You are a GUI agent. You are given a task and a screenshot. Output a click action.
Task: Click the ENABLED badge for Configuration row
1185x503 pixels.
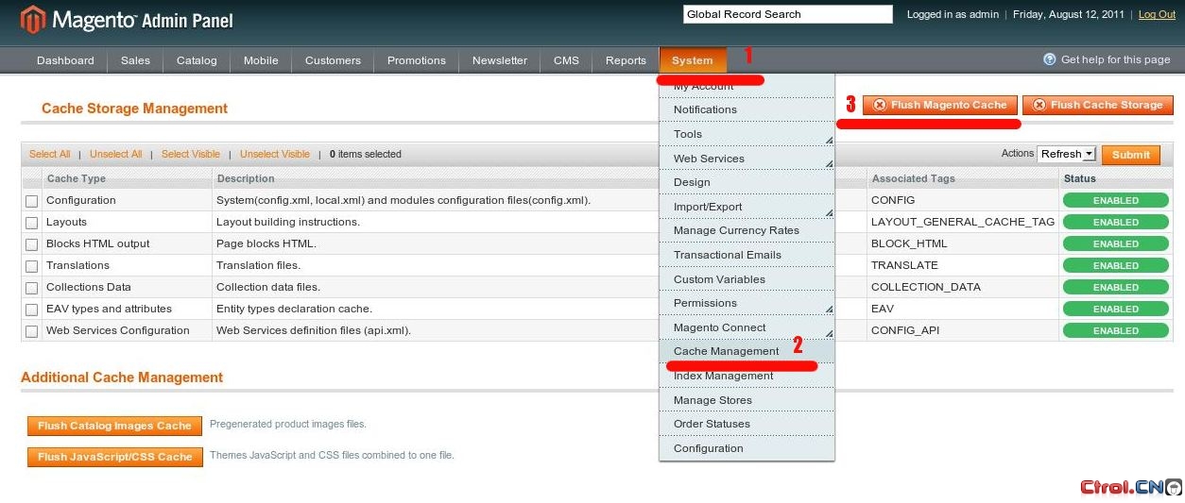point(1116,201)
